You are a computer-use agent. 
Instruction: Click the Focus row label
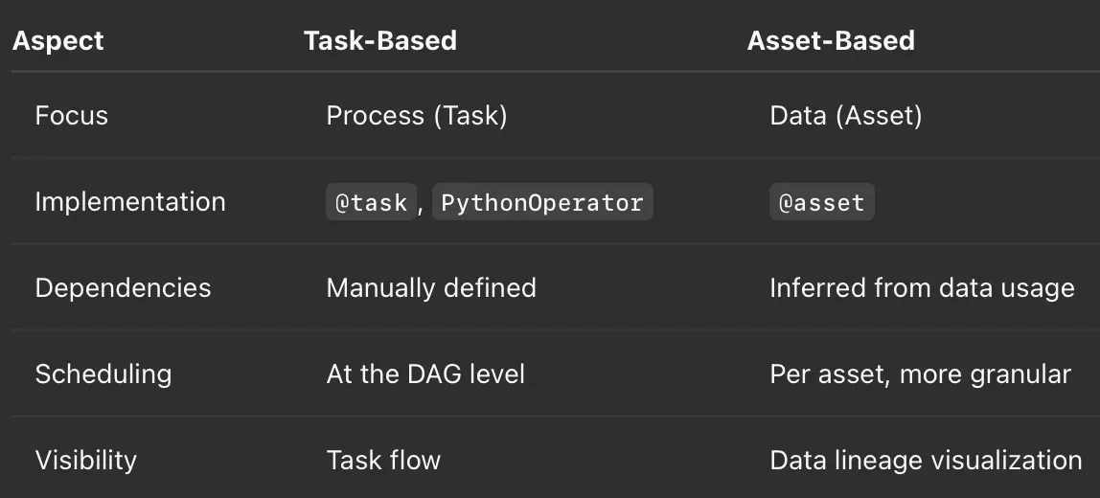[72, 116]
